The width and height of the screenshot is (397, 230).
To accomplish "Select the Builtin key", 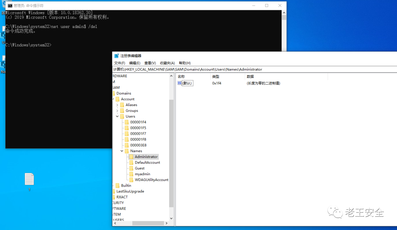I will point(126,185).
